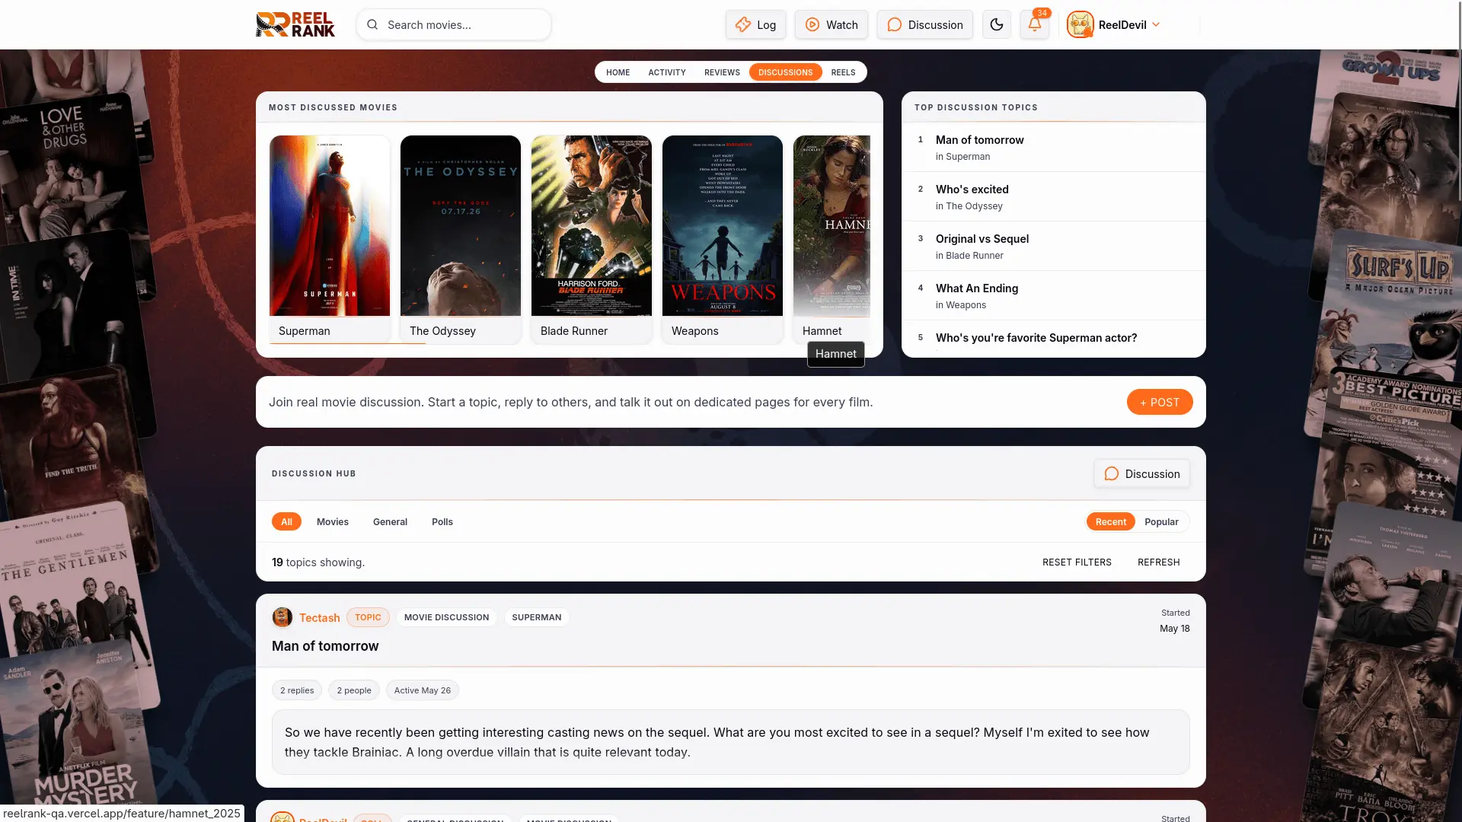Screen dimensions: 1462x822
Task: Sort topics by Recent
Action: [x=1111, y=521]
